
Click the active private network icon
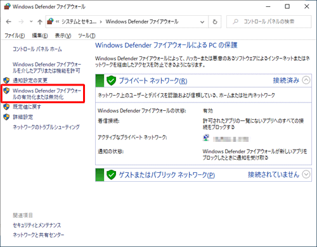pos(206,138)
